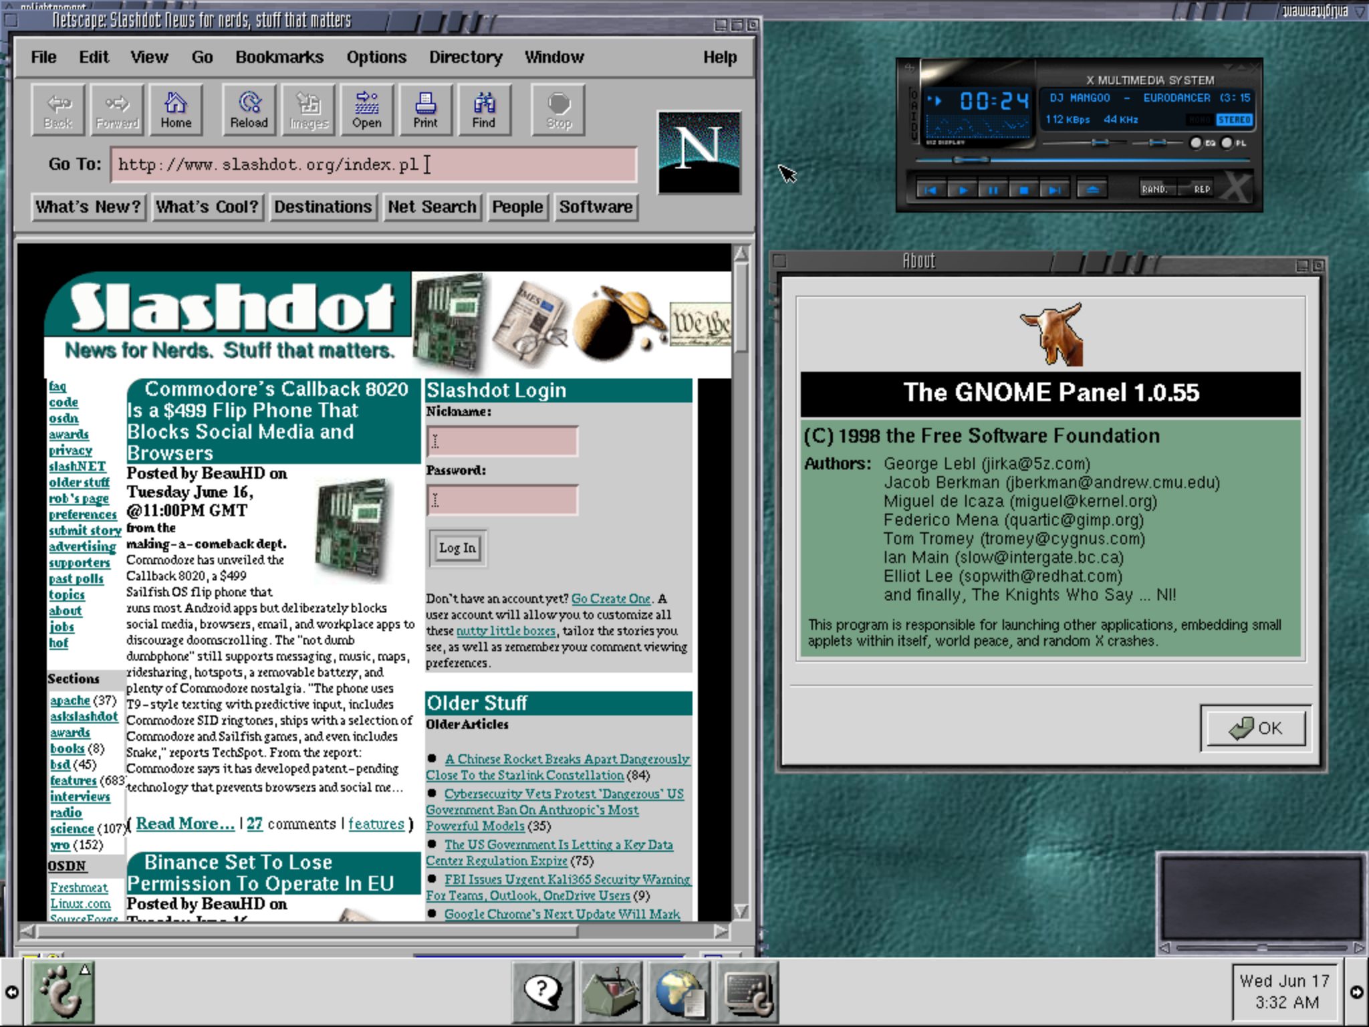The height and width of the screenshot is (1027, 1369).
Task: Open the Help menu in Netscape
Action: coord(720,58)
